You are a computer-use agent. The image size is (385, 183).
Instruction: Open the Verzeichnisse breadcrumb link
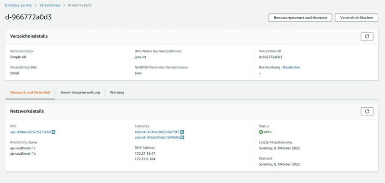pyautogui.click(x=50, y=5)
